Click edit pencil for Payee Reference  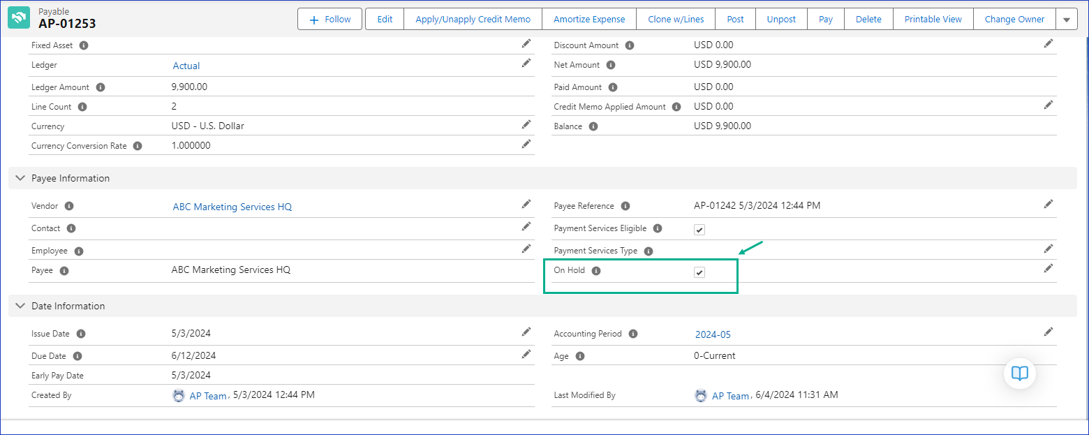1048,204
